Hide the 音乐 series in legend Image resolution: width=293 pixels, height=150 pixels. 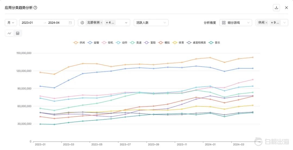coord(215,43)
